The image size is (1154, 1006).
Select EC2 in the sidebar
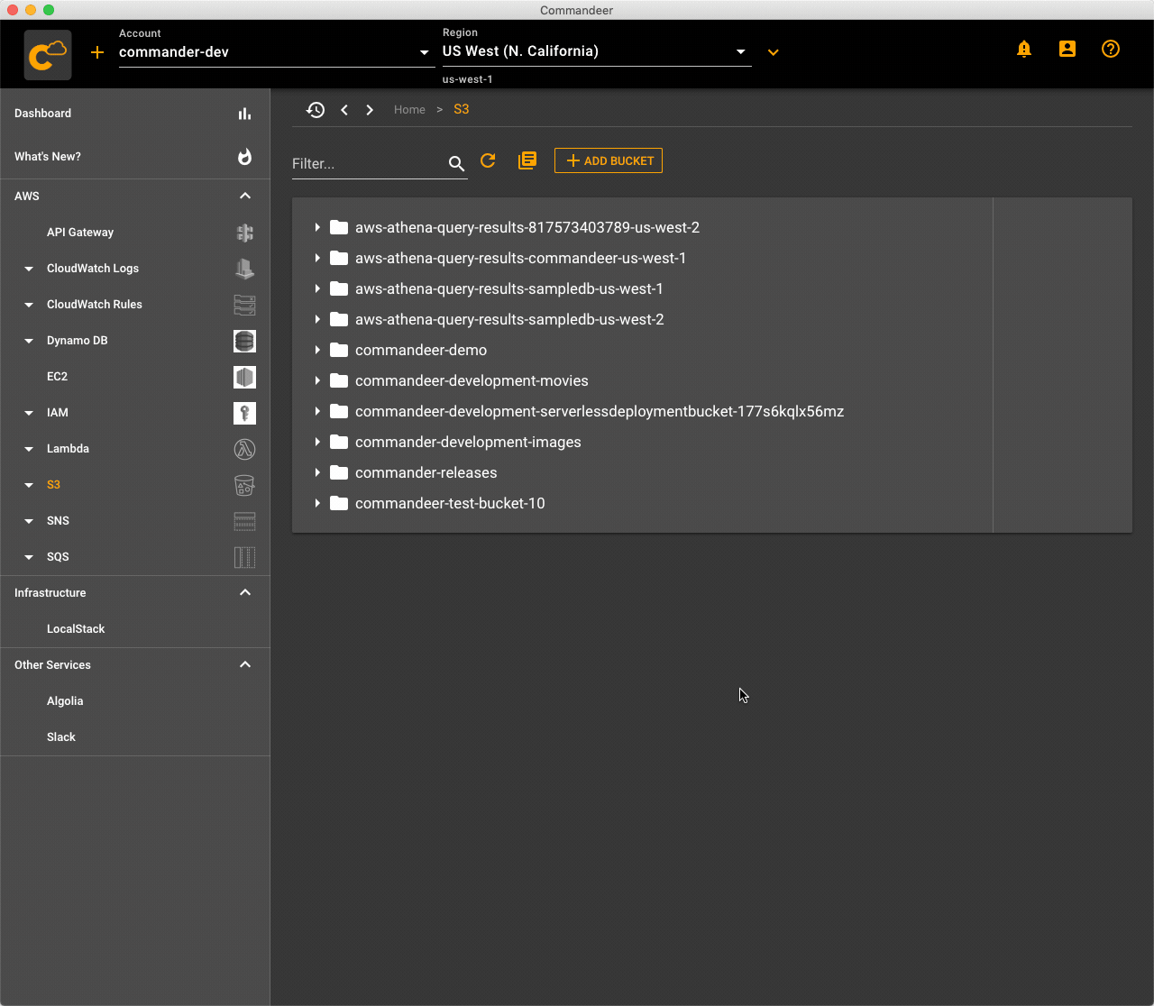pyautogui.click(x=57, y=377)
